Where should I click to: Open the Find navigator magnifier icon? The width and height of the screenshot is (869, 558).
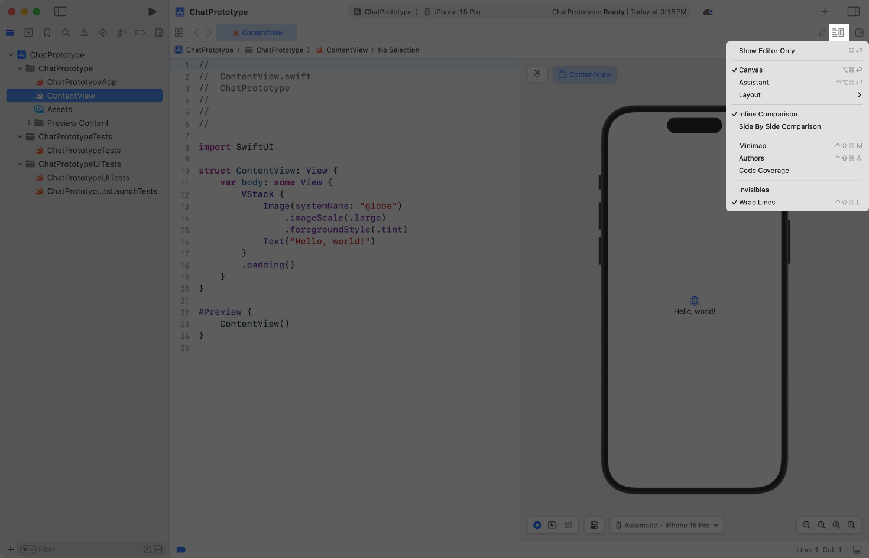click(x=66, y=32)
